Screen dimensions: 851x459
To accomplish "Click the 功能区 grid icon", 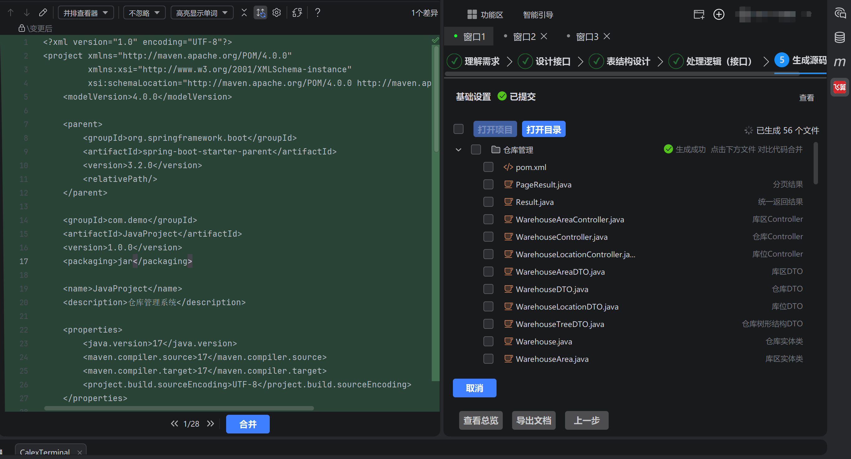I will [x=472, y=14].
